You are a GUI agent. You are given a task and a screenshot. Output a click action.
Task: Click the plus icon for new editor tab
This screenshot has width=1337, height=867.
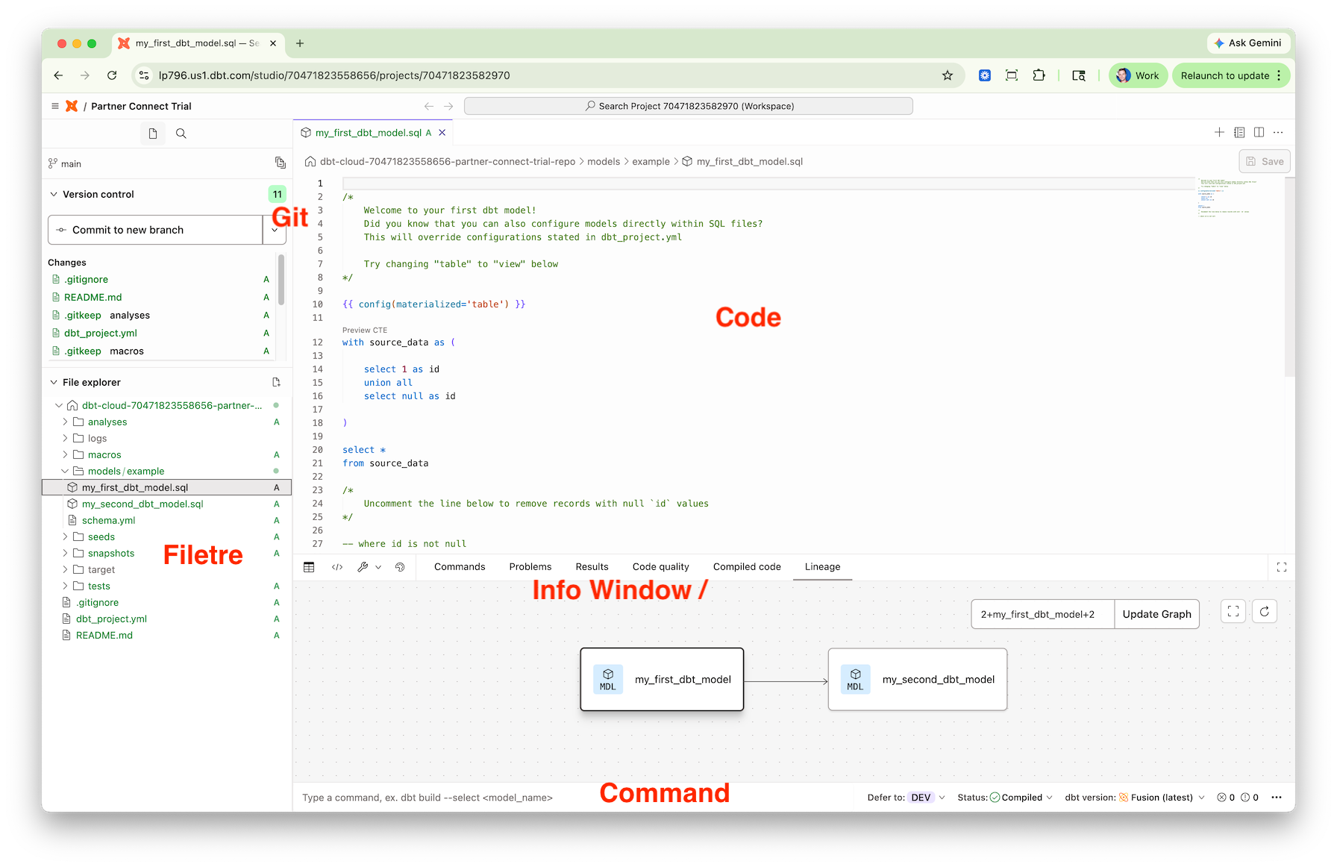pyautogui.click(x=1219, y=132)
